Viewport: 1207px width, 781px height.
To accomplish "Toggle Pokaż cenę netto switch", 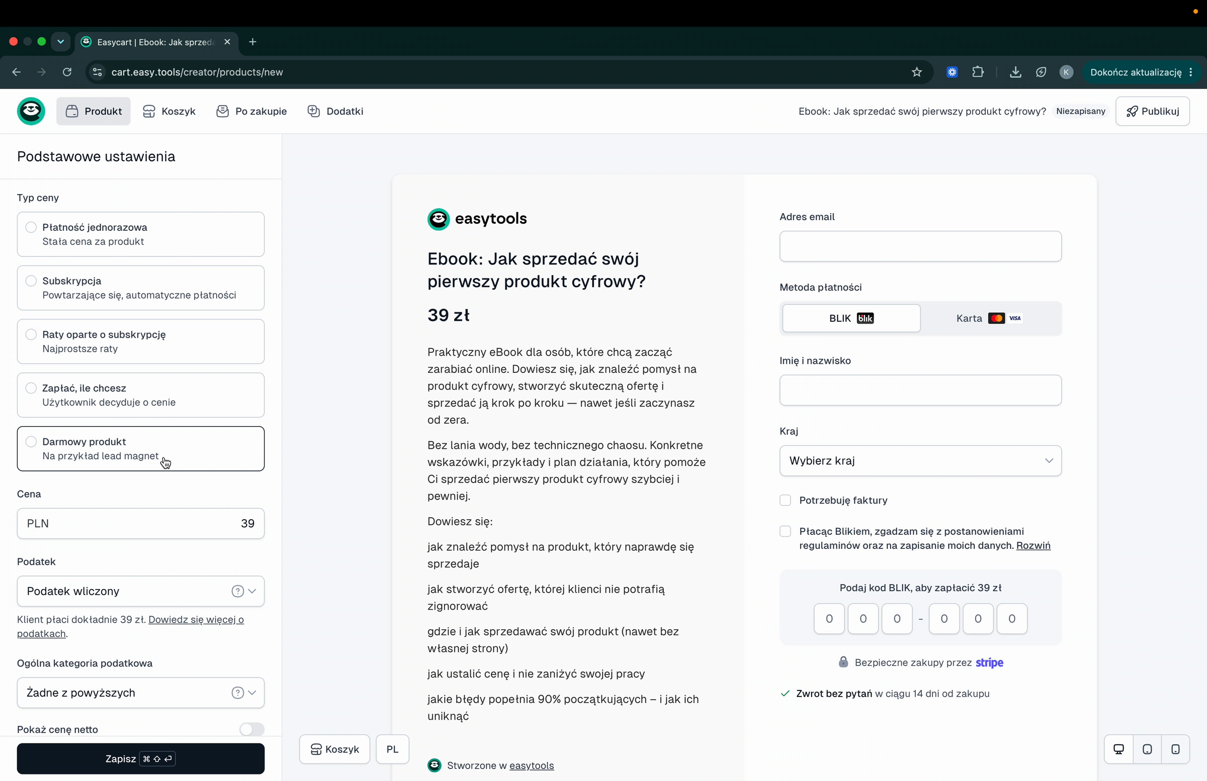I will (251, 729).
